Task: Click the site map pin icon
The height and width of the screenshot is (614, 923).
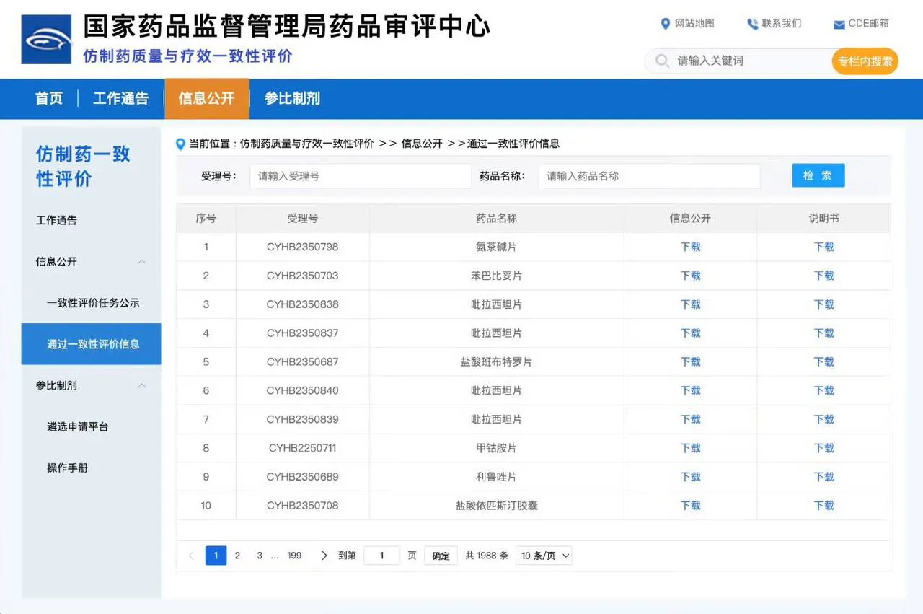Action: (666, 24)
